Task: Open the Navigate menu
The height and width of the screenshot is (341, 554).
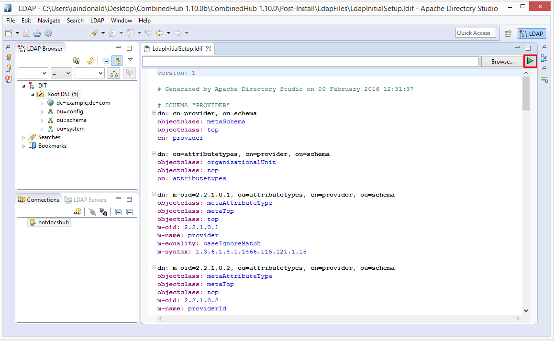Action: [49, 21]
